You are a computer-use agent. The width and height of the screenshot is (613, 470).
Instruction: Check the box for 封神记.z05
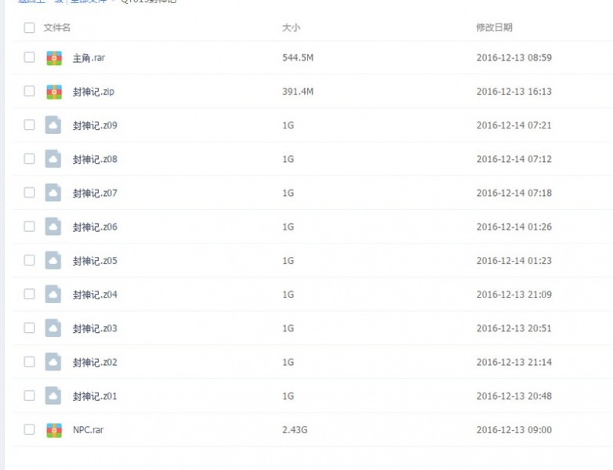[x=29, y=260]
